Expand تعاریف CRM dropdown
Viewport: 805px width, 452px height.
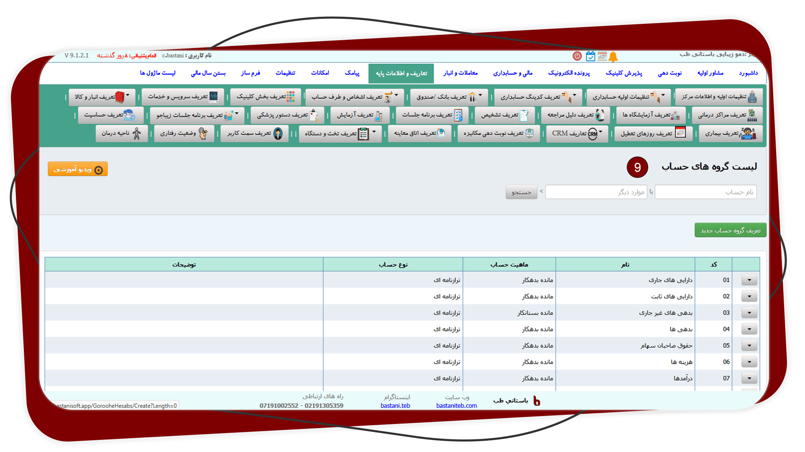pos(577,134)
